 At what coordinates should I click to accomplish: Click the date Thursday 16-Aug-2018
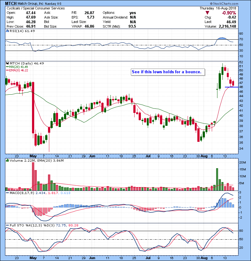(x=218, y=8)
